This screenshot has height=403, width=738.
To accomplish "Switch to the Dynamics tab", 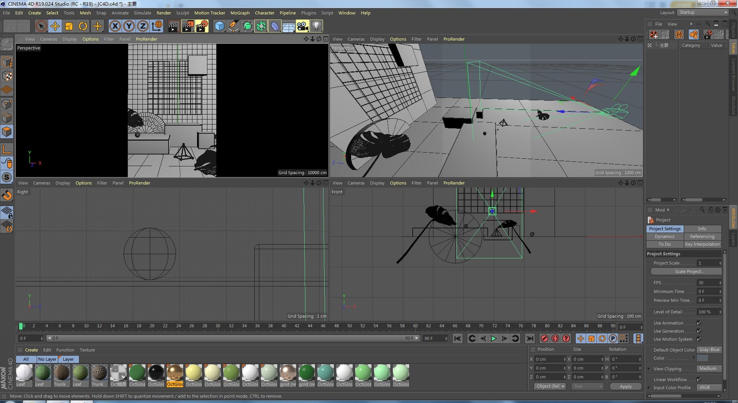I will tap(665, 236).
